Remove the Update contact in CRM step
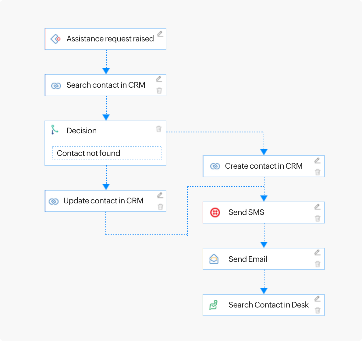 point(160,207)
